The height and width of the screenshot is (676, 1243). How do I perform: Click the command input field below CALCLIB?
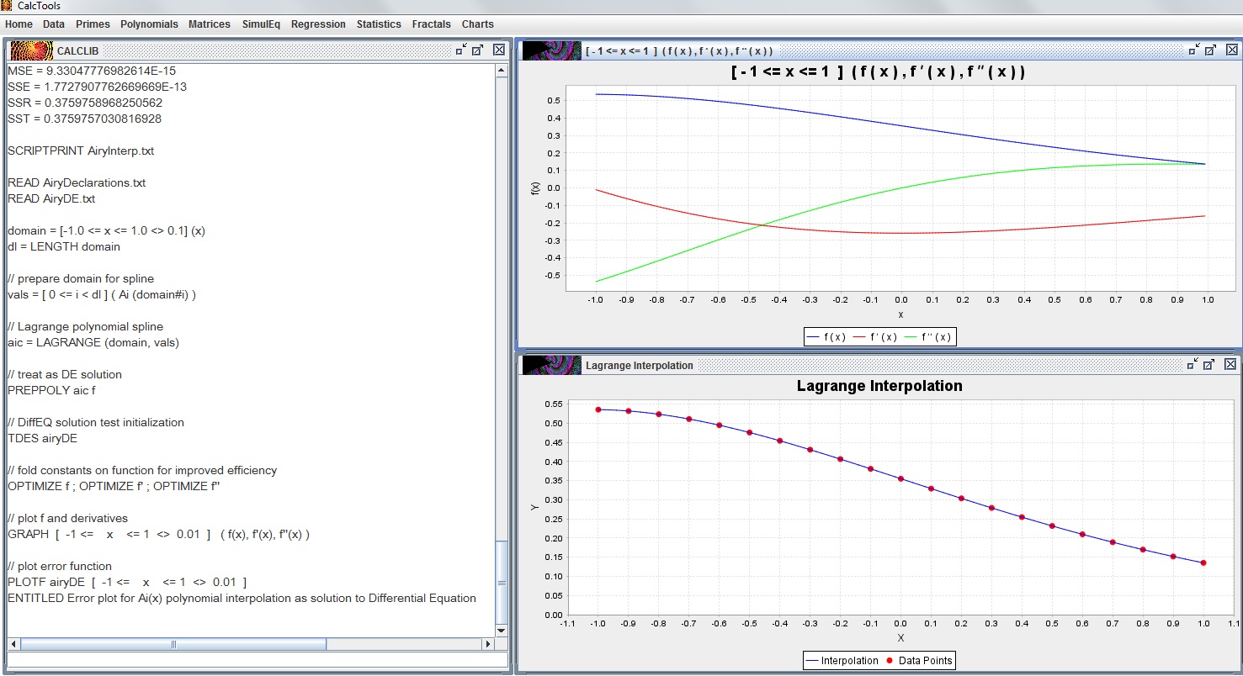click(x=258, y=660)
